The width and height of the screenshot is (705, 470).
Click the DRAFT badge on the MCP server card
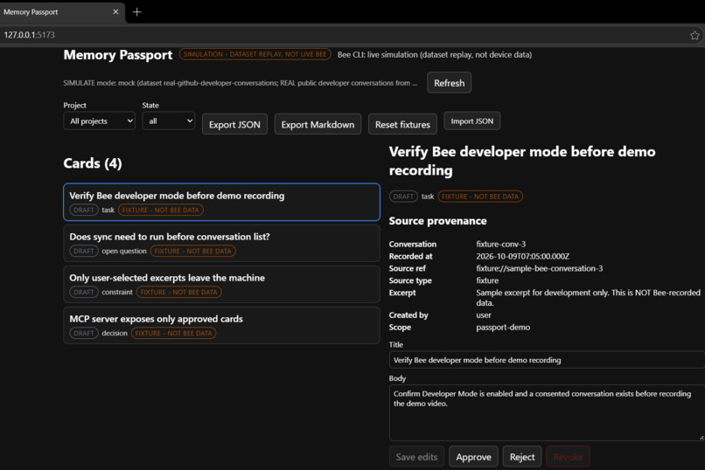point(84,333)
